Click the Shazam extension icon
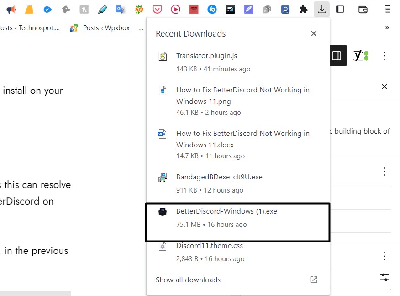 (212, 9)
